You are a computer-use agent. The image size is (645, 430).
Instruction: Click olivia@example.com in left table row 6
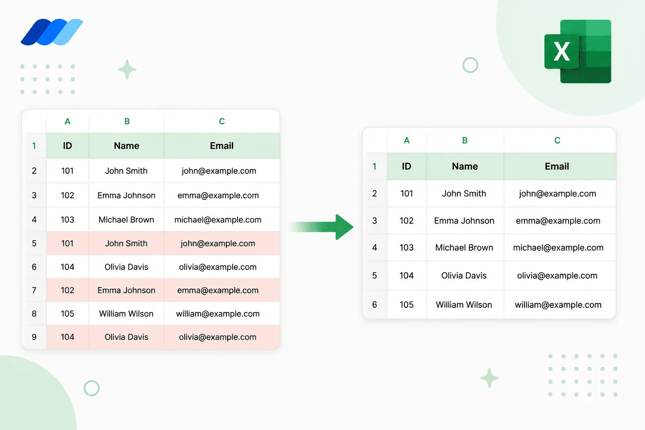tap(218, 267)
